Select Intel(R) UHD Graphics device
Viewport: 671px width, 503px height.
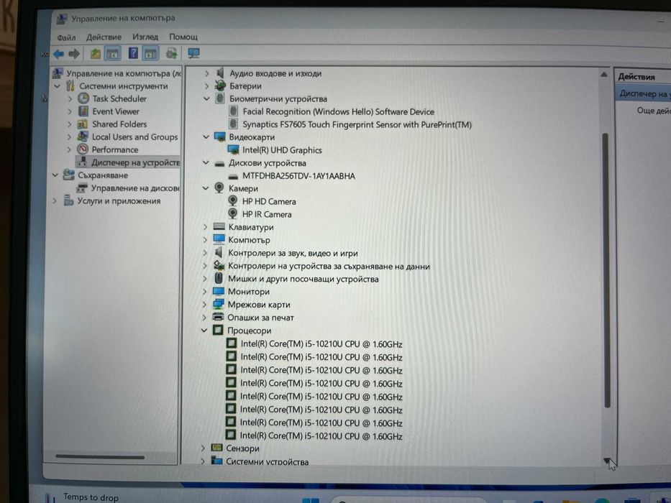point(282,150)
